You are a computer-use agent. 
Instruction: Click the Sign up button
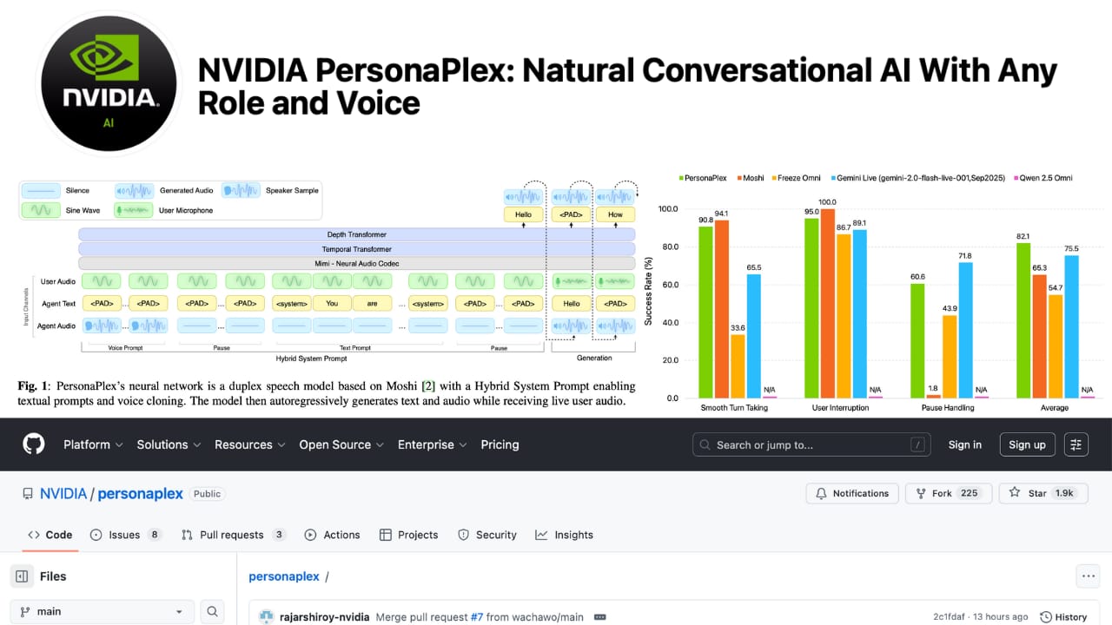[x=1027, y=444]
